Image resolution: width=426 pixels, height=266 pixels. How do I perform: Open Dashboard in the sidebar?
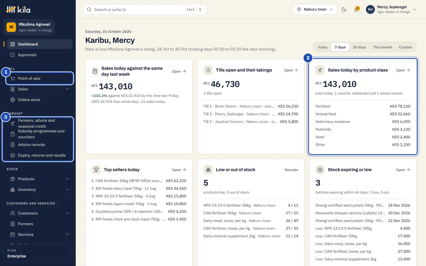[x=40, y=44]
